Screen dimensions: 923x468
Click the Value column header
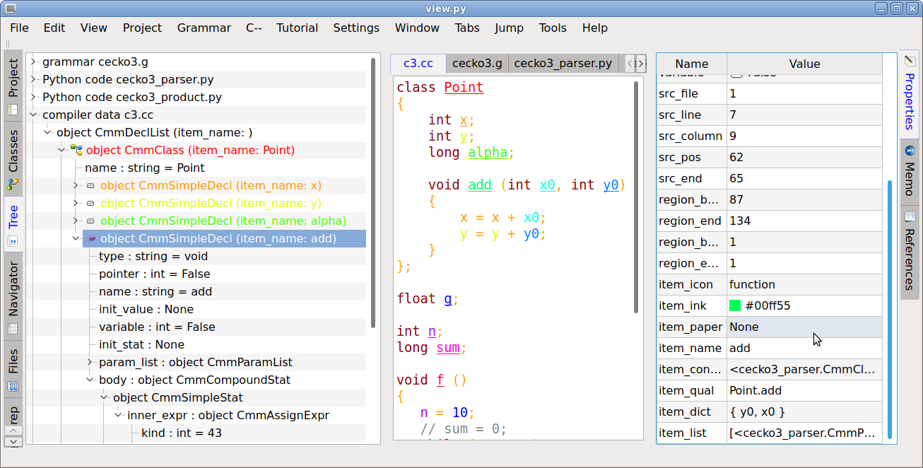point(804,64)
